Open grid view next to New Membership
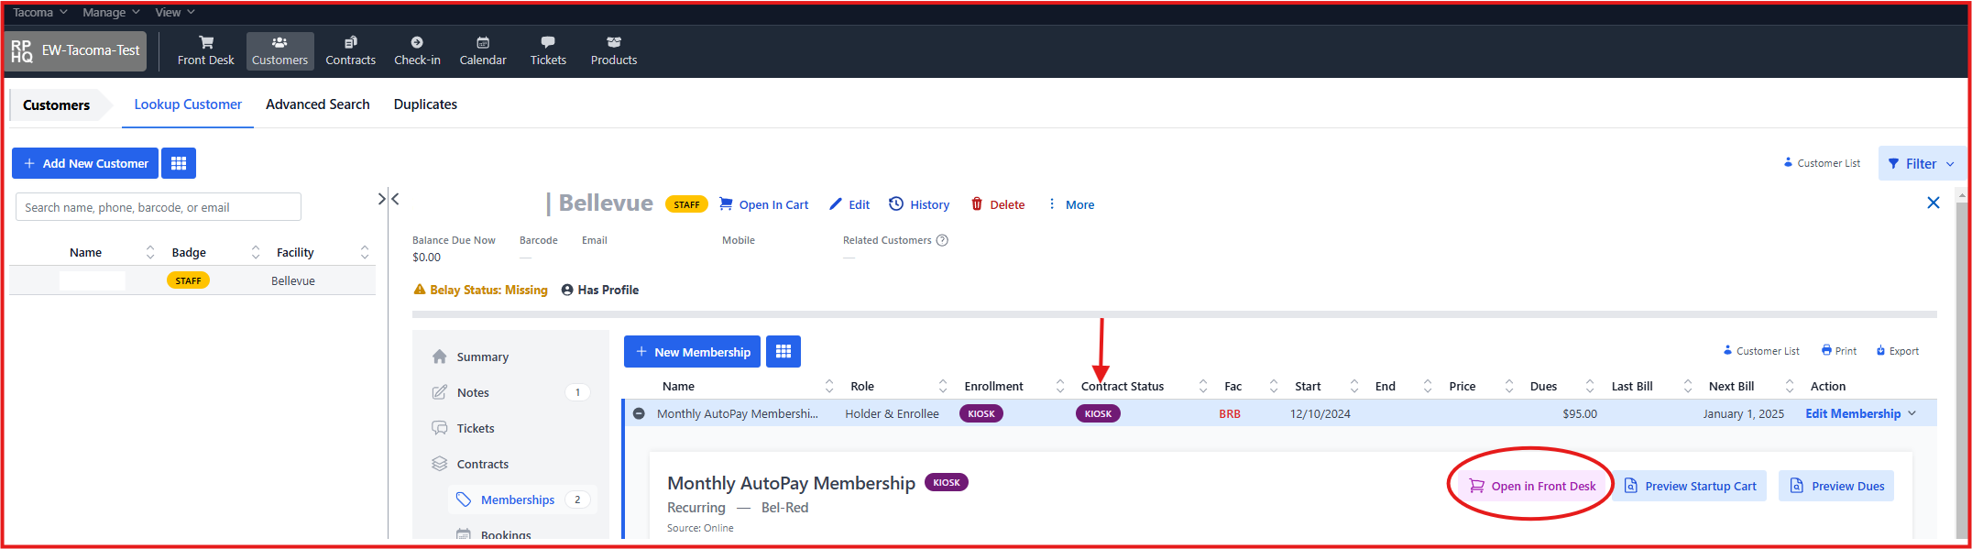Image resolution: width=1972 pixels, height=549 pixels. point(783,352)
